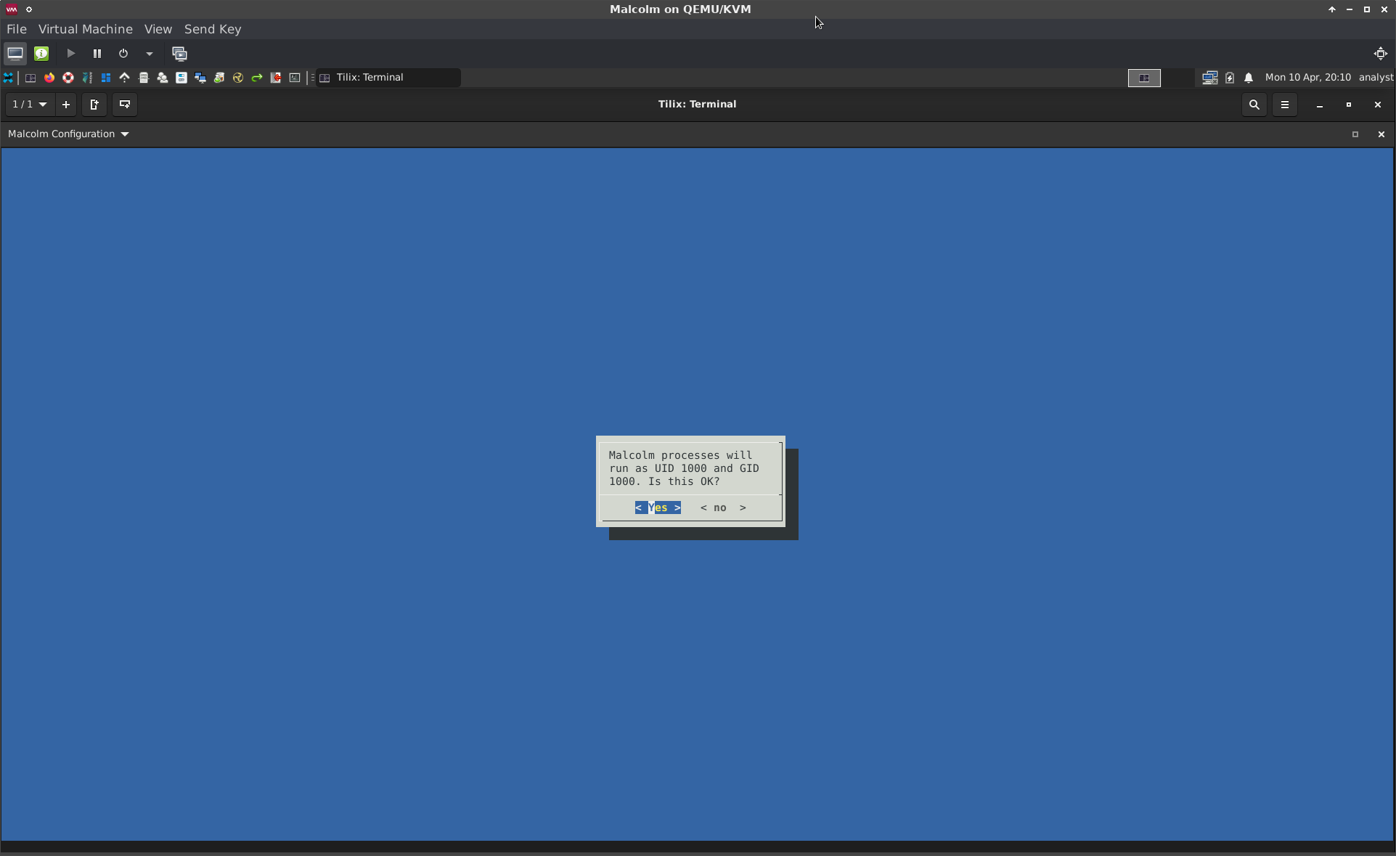Maximize the Malcolm Configuration terminal pane
This screenshot has height=856, width=1396.
point(1355,134)
